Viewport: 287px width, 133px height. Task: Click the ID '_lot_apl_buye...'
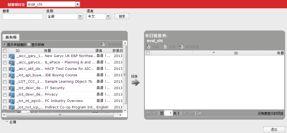point(30,75)
